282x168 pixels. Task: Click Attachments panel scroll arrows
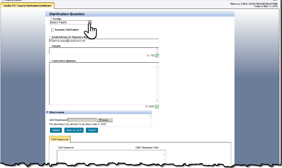tap(150, 116)
